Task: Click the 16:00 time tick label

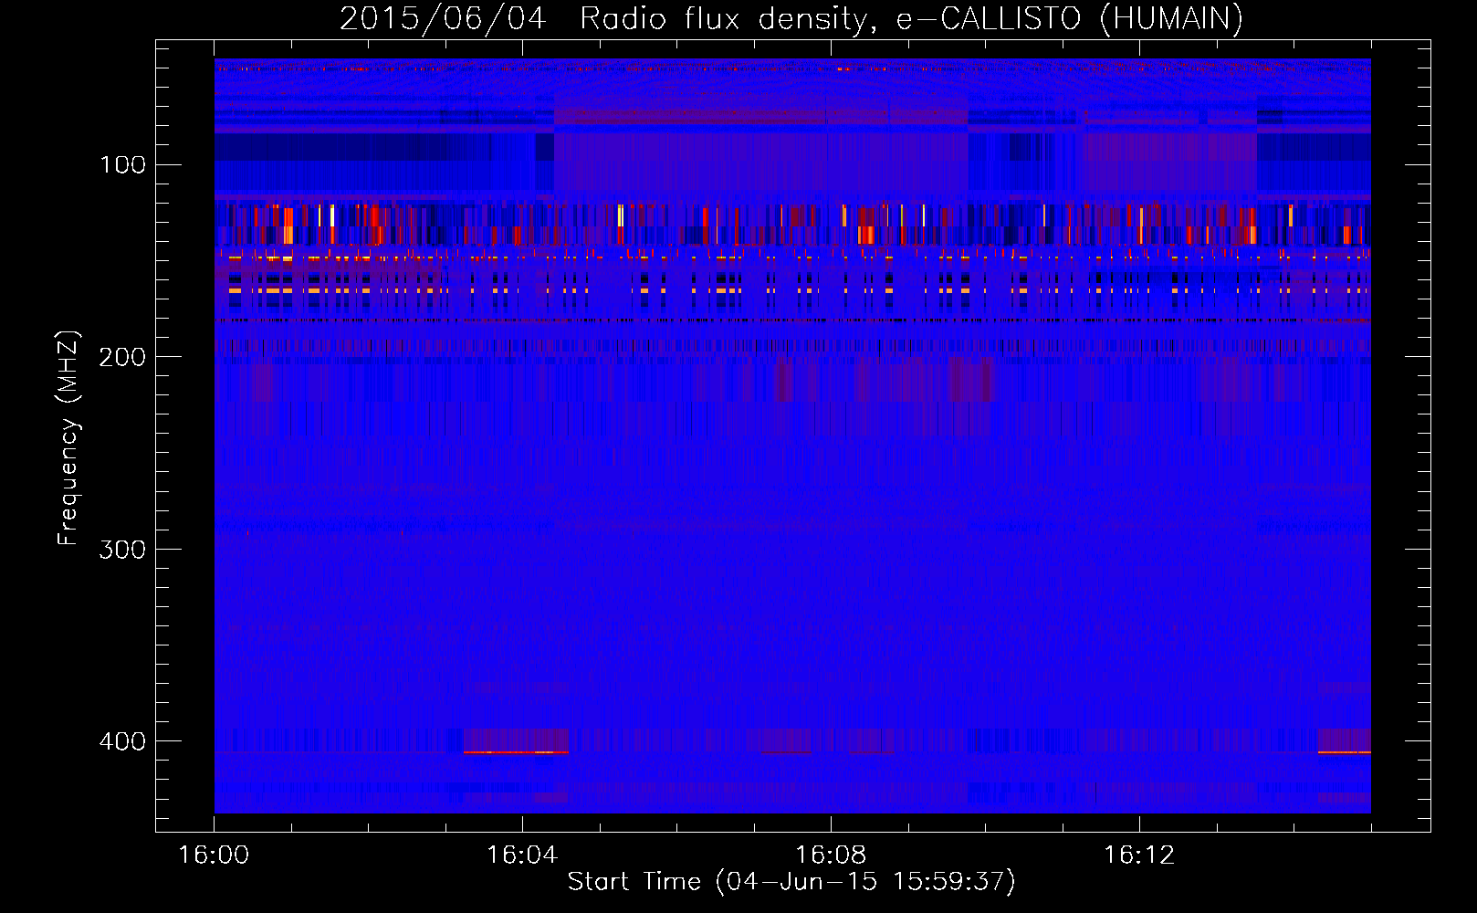Action: pos(214,855)
